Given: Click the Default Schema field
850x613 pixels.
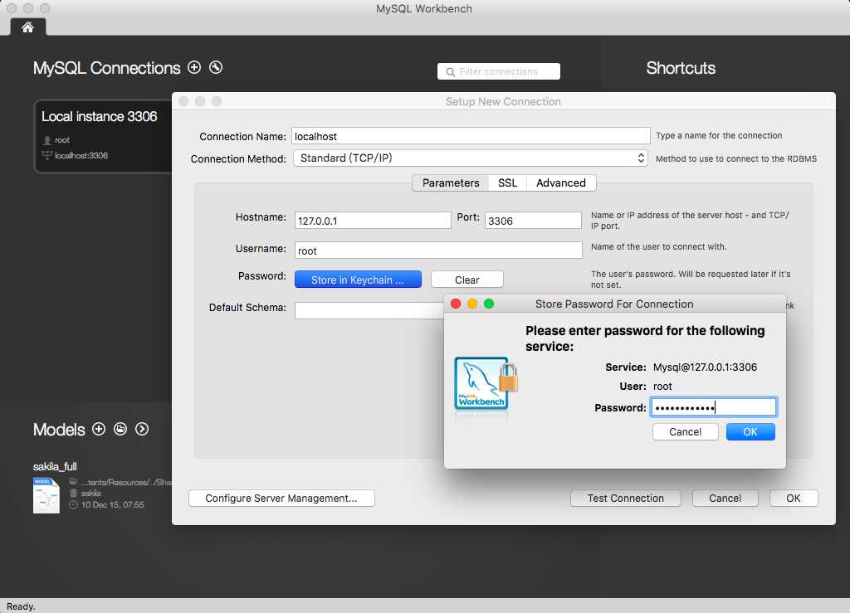Looking at the screenshot, I should (369, 310).
